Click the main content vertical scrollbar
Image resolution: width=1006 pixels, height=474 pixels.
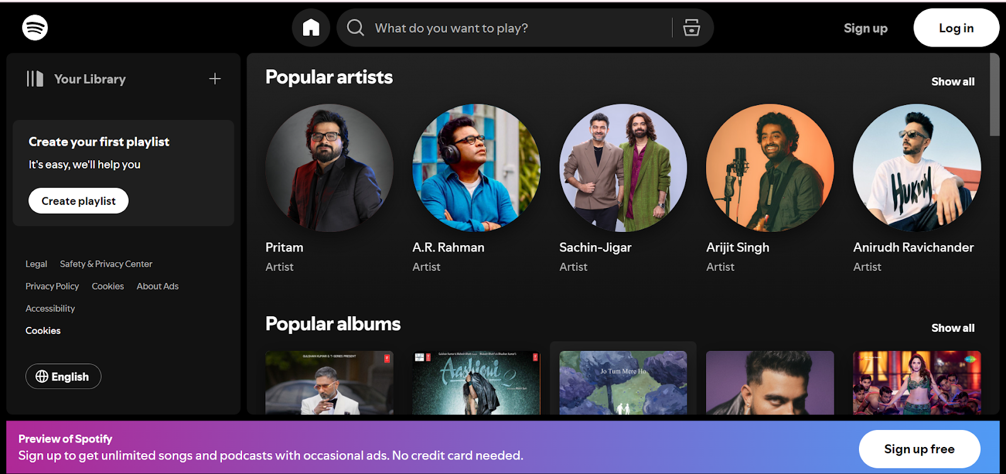[995, 94]
